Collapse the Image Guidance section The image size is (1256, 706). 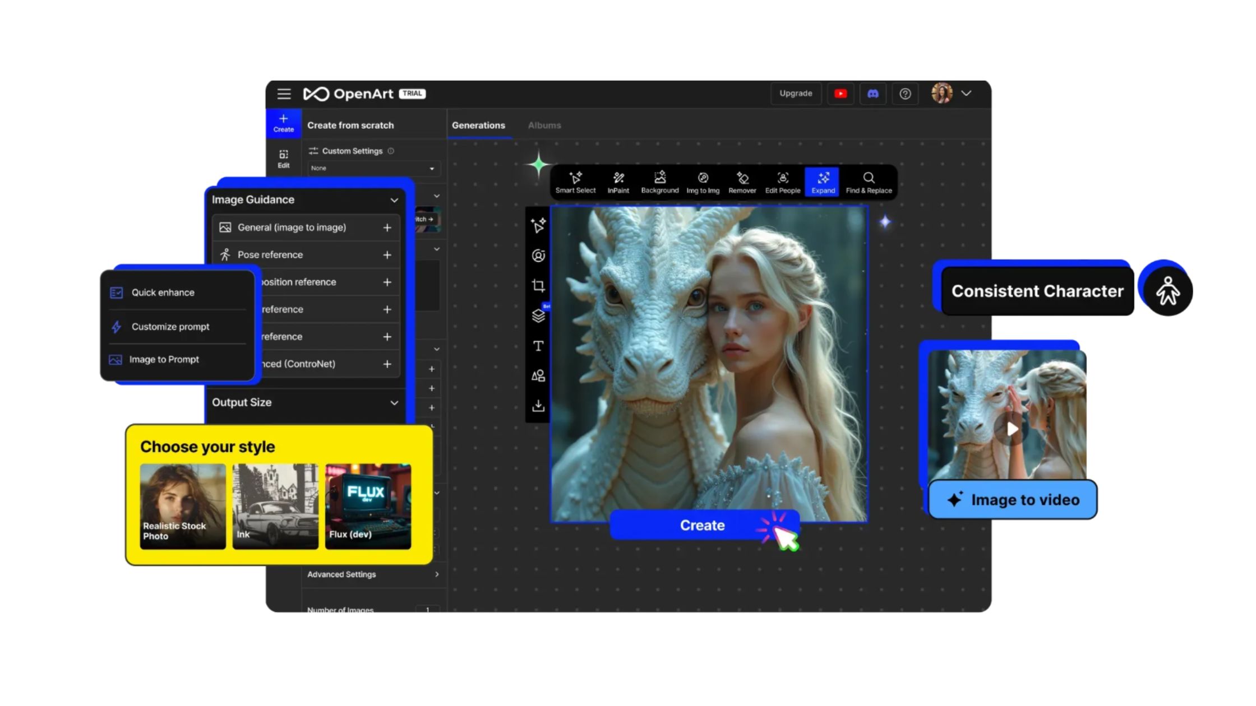pyautogui.click(x=394, y=200)
